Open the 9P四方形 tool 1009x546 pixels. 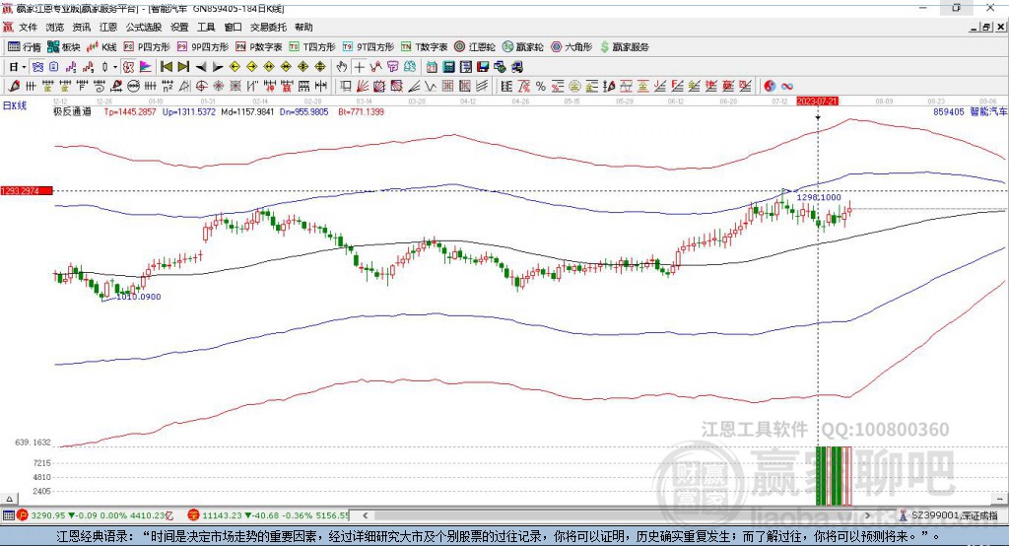pyautogui.click(x=202, y=47)
